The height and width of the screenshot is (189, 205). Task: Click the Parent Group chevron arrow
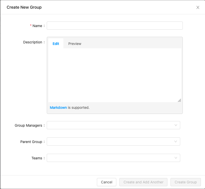point(176,141)
